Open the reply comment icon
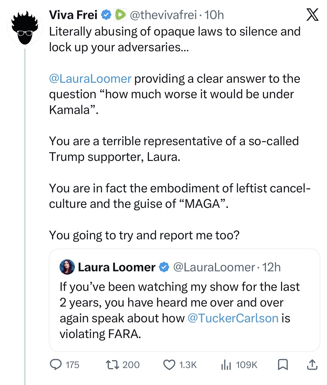This screenshot has height=385, width=327. click(x=56, y=365)
